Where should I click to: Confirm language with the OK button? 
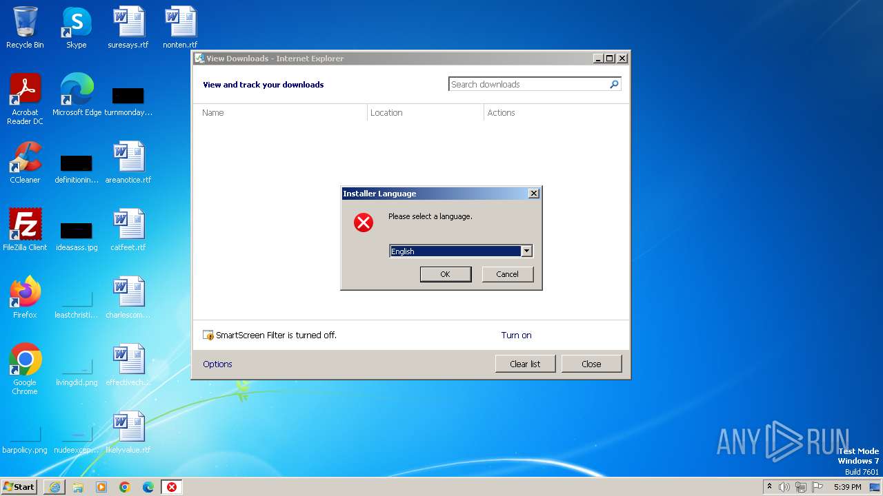point(446,274)
